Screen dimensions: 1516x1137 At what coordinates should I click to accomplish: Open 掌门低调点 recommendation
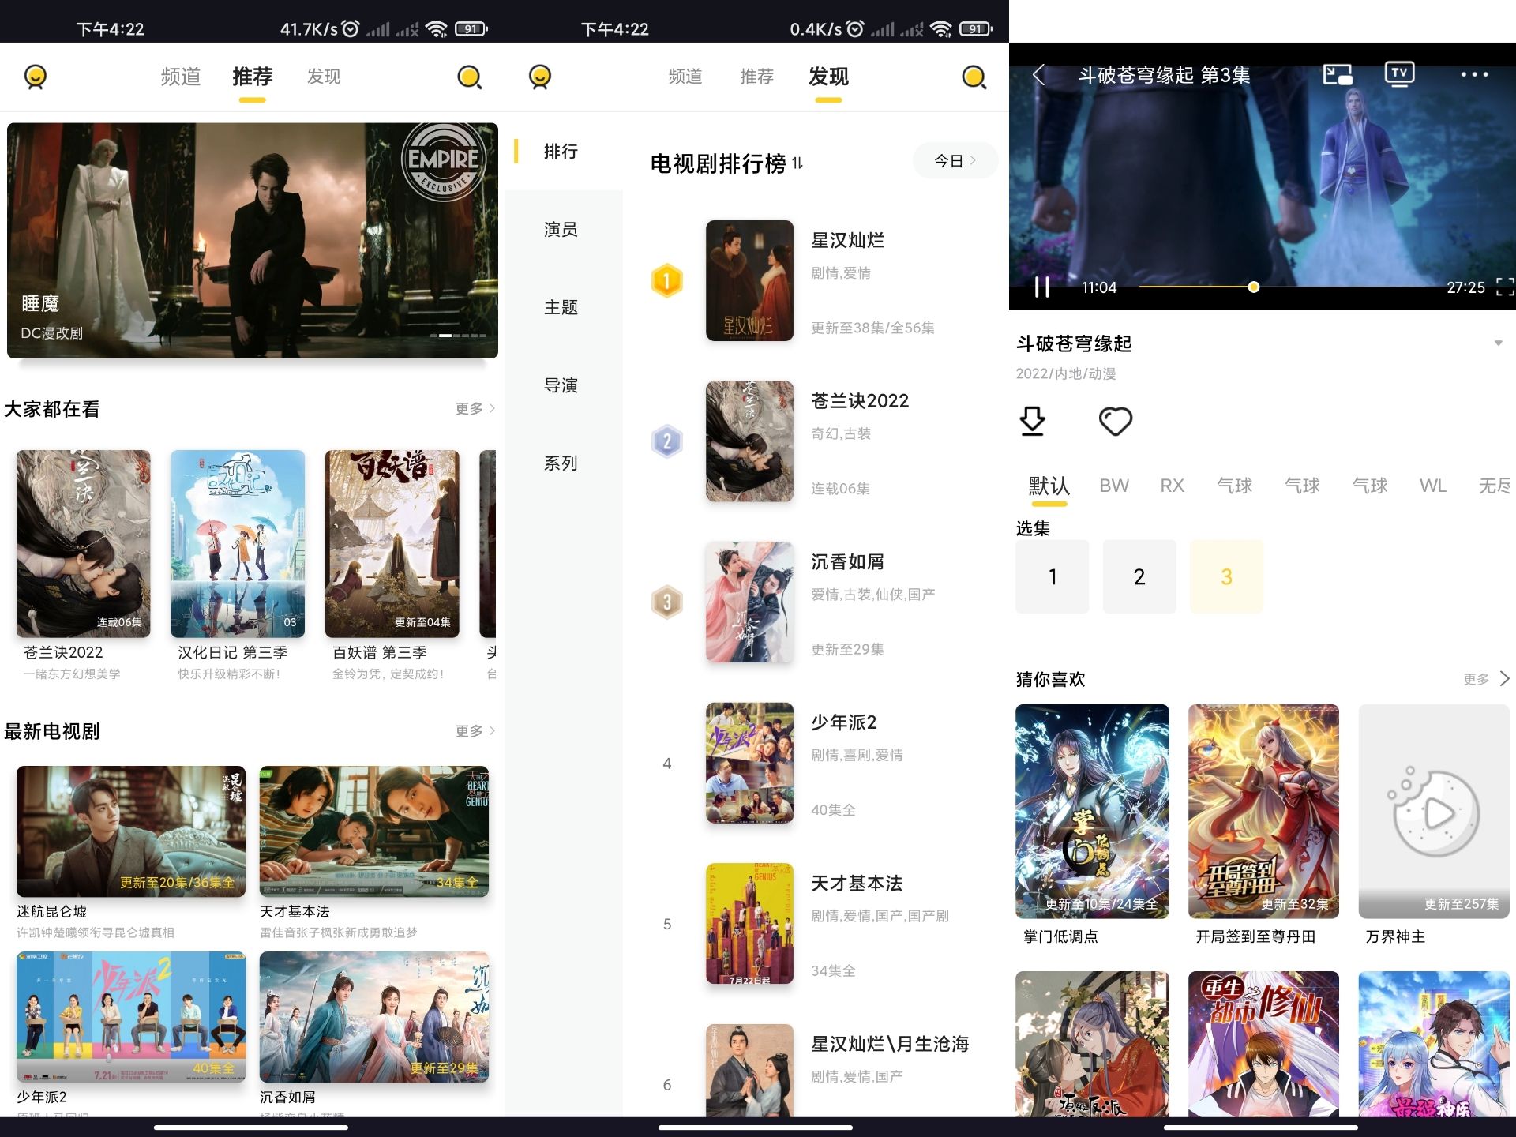[1092, 812]
